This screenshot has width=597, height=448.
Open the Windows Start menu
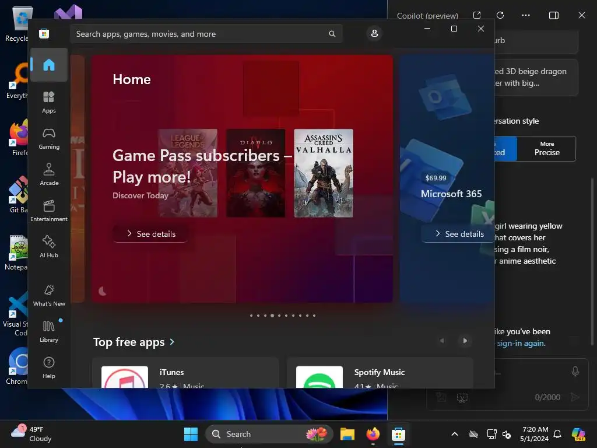click(191, 434)
